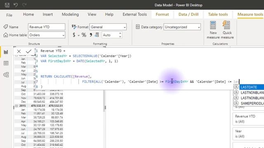Open the Help ribbon tab

pos(109,14)
